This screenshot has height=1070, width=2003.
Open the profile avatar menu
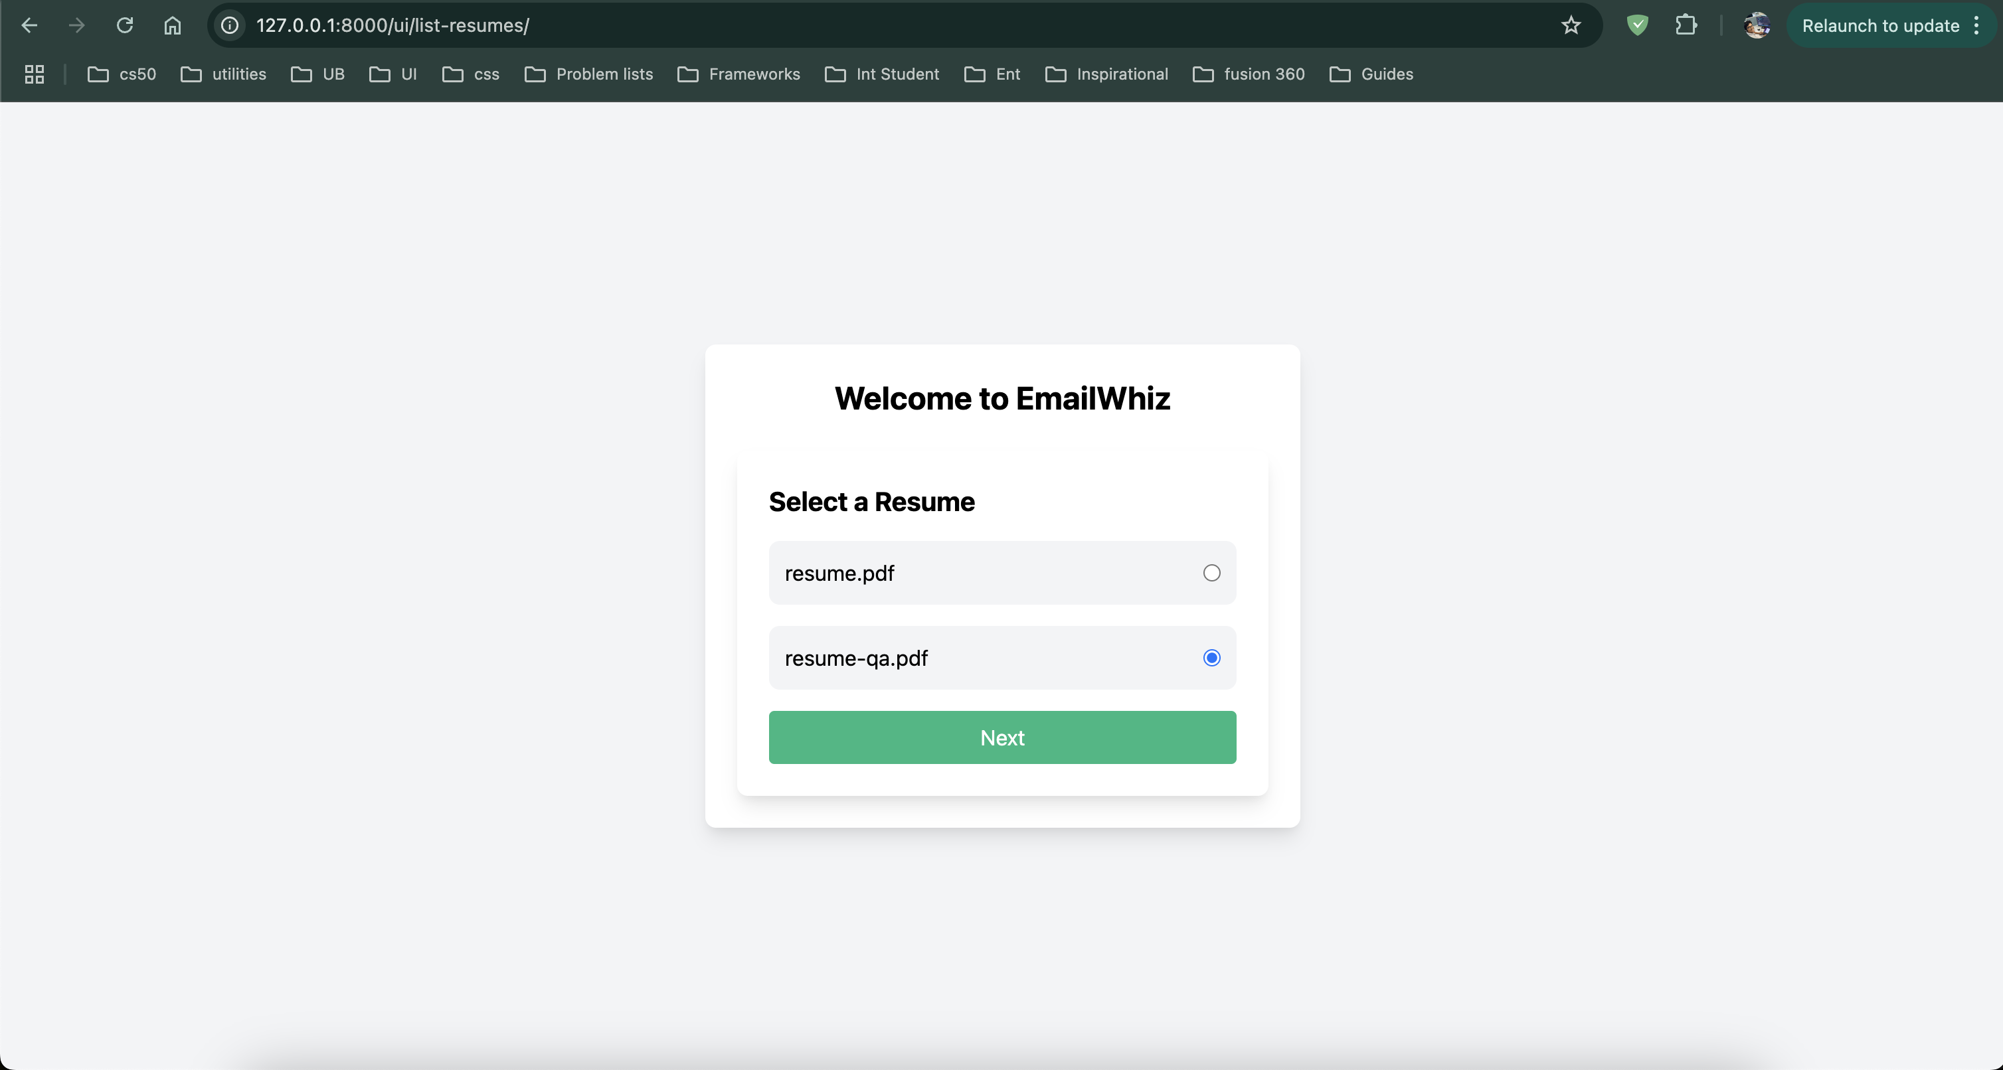tap(1757, 26)
